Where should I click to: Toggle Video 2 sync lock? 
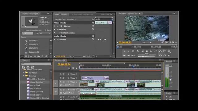tap(63, 78)
